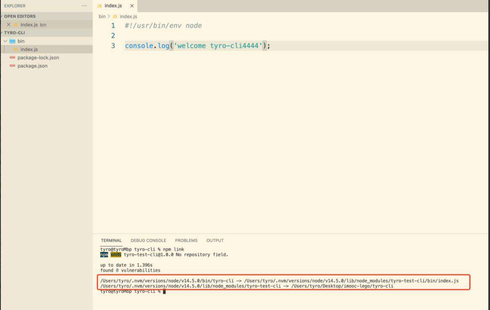Click index.js in the breadcrumb
The height and width of the screenshot is (310, 490).
128,16
